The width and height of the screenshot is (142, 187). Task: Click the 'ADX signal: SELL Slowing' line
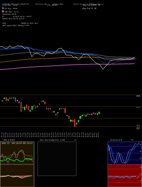pos(16,25)
